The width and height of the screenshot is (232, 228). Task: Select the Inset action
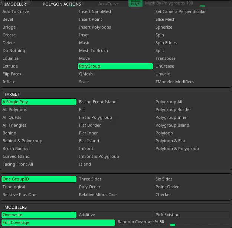84,35
